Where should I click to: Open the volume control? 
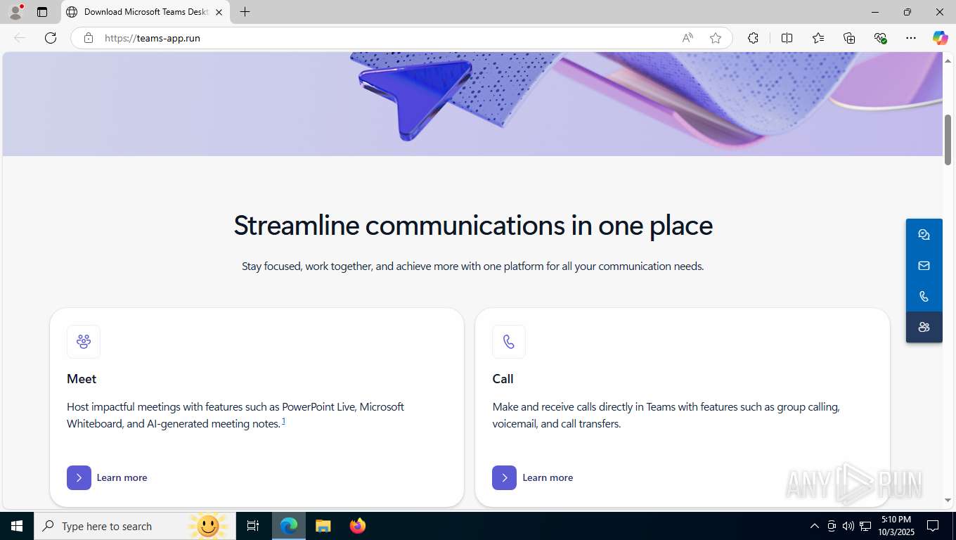(x=848, y=526)
